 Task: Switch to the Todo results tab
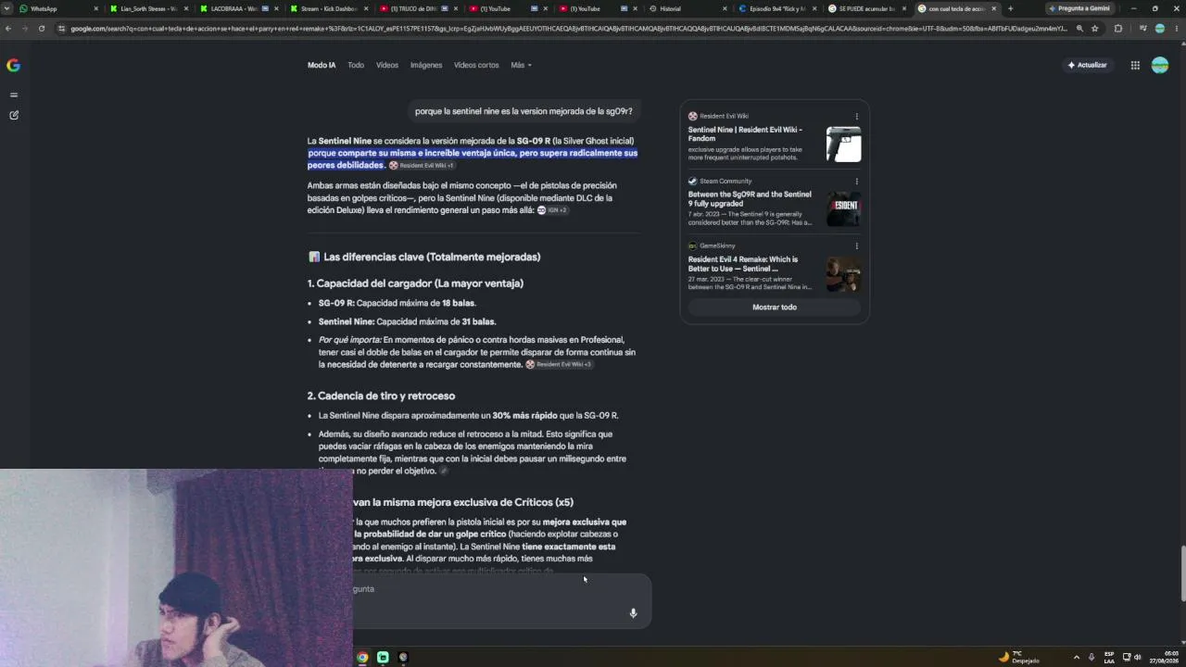pyautogui.click(x=356, y=65)
